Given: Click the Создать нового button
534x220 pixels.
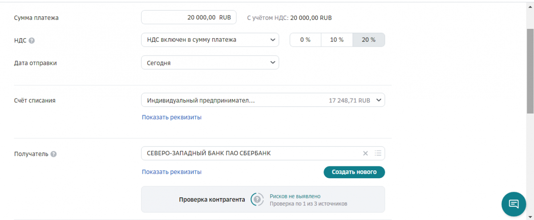Looking at the screenshot, I should (x=354, y=172).
